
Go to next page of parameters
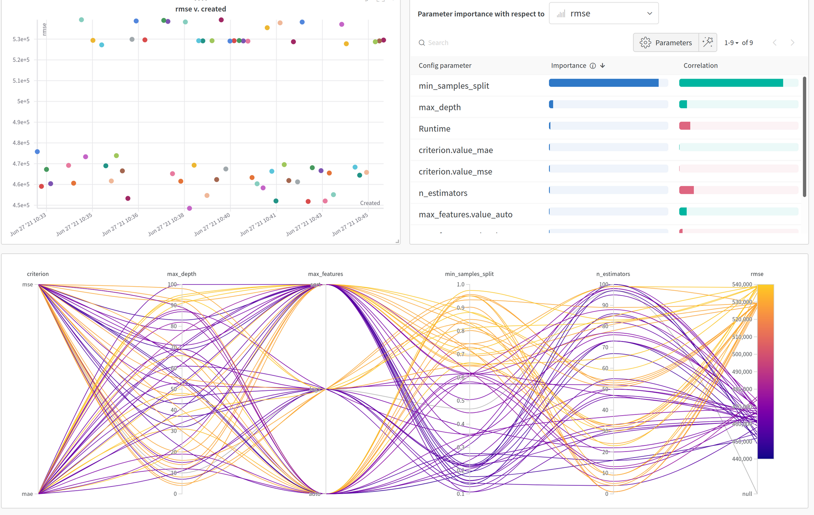coord(792,43)
